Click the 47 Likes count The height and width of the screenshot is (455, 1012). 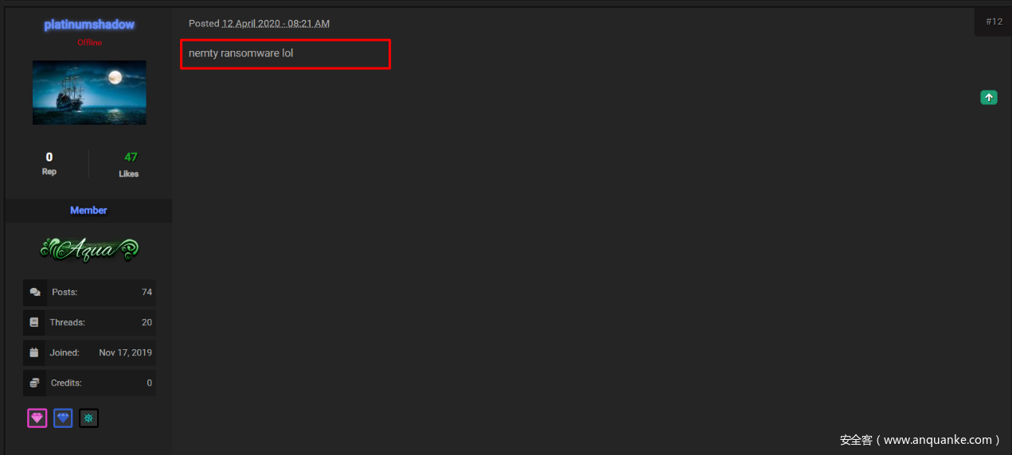coord(131,157)
